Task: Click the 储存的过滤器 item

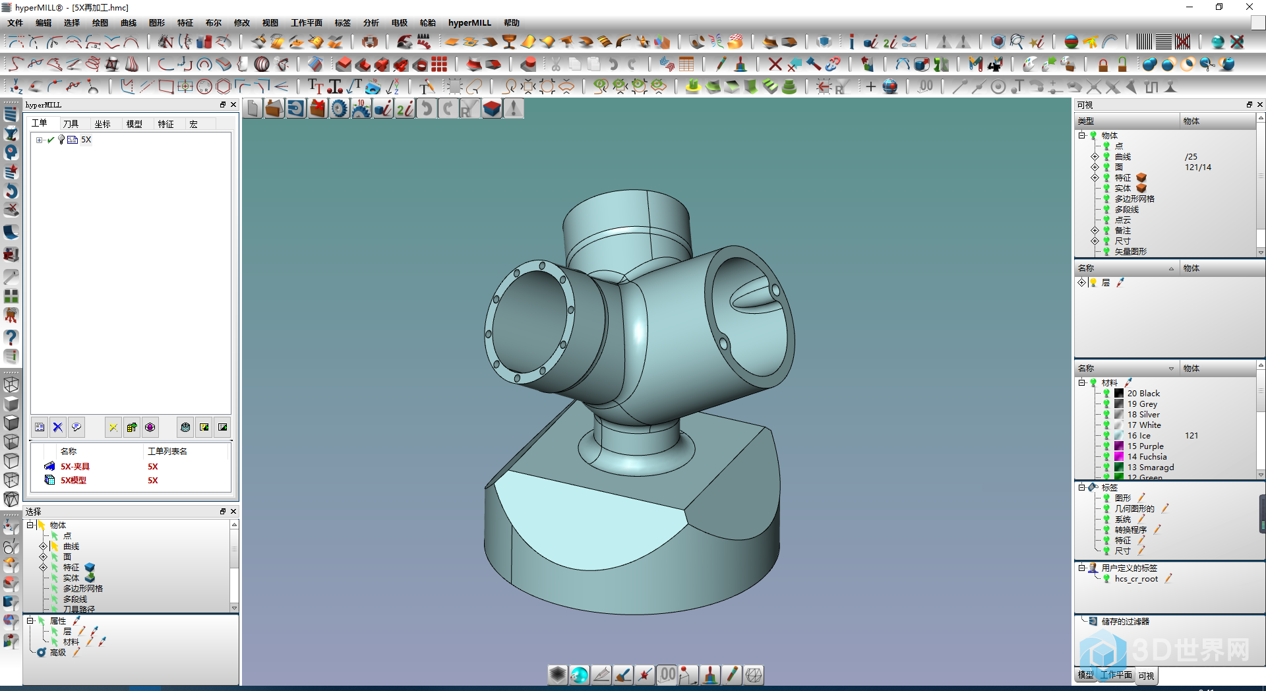Action: point(1125,621)
